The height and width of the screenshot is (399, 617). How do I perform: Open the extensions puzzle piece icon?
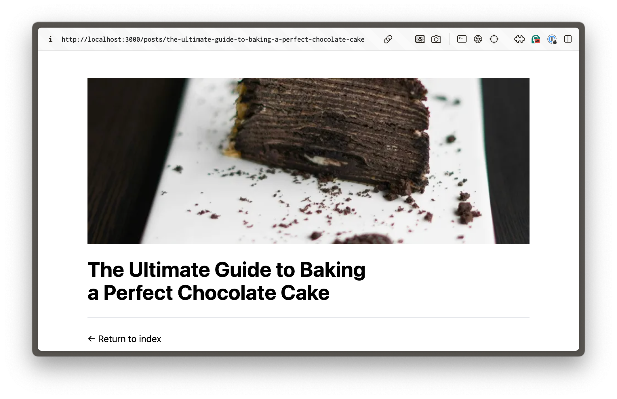pyautogui.click(x=519, y=39)
